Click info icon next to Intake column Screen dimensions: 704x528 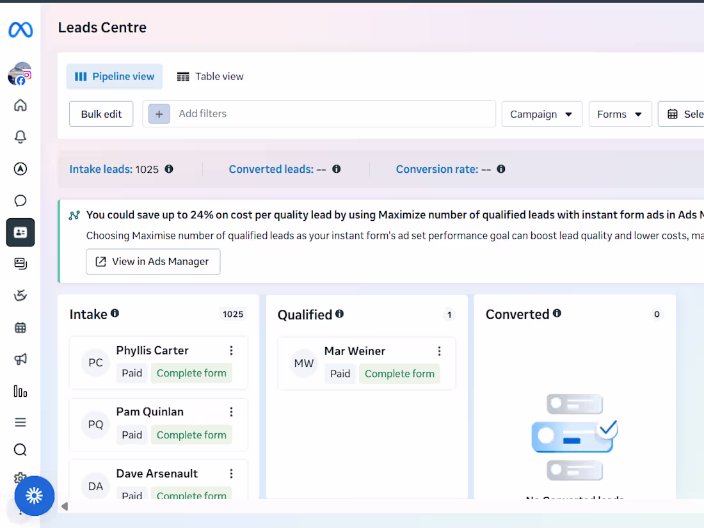pos(115,313)
